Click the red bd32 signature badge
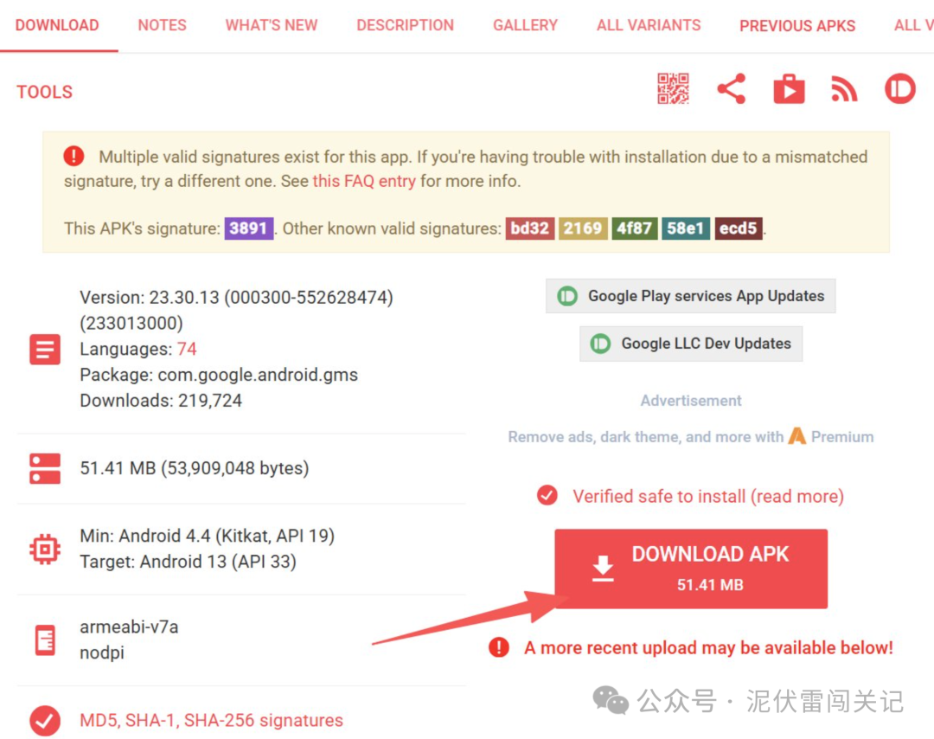Viewport: 934px width, 739px height. 529,228
